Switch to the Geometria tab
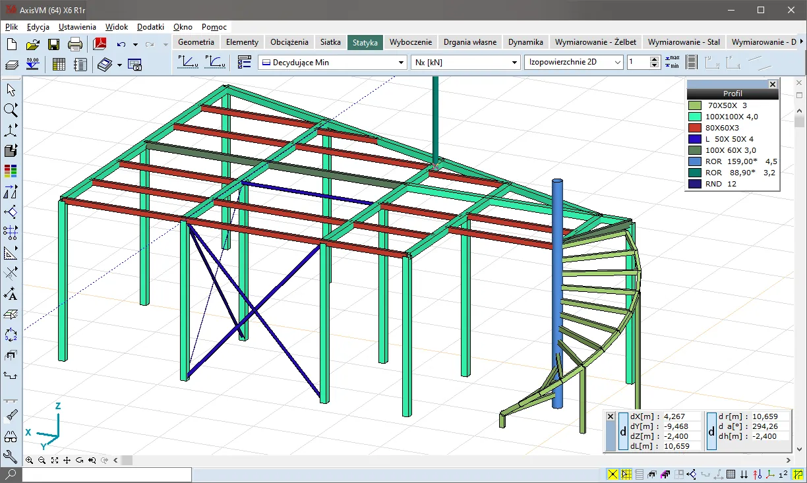This screenshot has width=807, height=483. 196,42
